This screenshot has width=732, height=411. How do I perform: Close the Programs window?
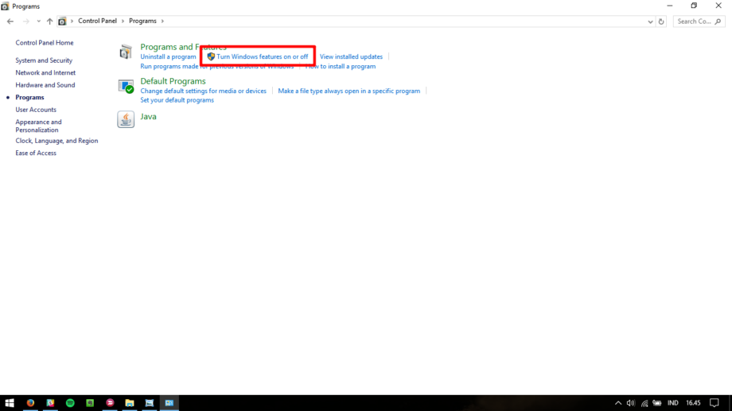[x=718, y=6]
